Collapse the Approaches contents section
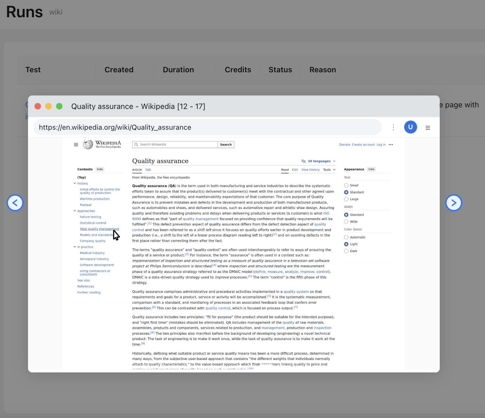Viewport: 485px width, 418px height. pos(75,211)
